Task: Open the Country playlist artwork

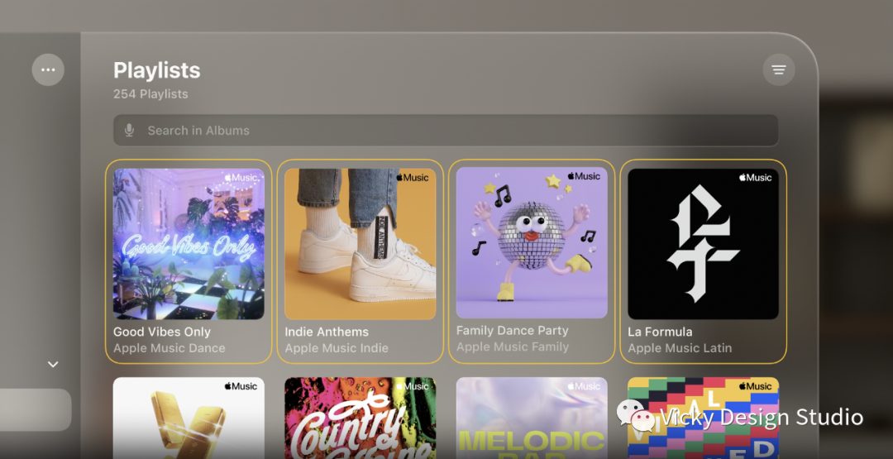Action: 360,418
